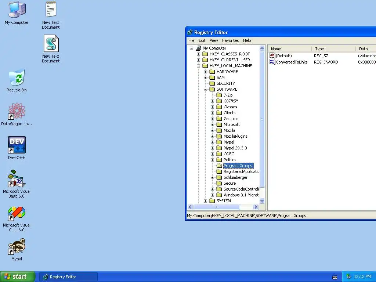The width and height of the screenshot is (376, 282).
Task: Click the Registry Editor title bar icon
Action: (x=190, y=32)
